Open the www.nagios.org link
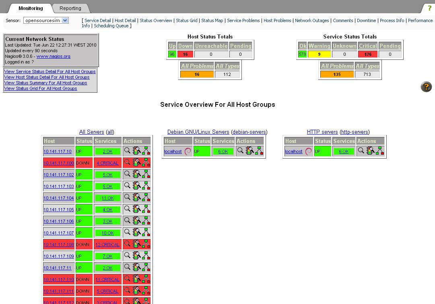Screen dimensions: 435x304 (53, 57)
